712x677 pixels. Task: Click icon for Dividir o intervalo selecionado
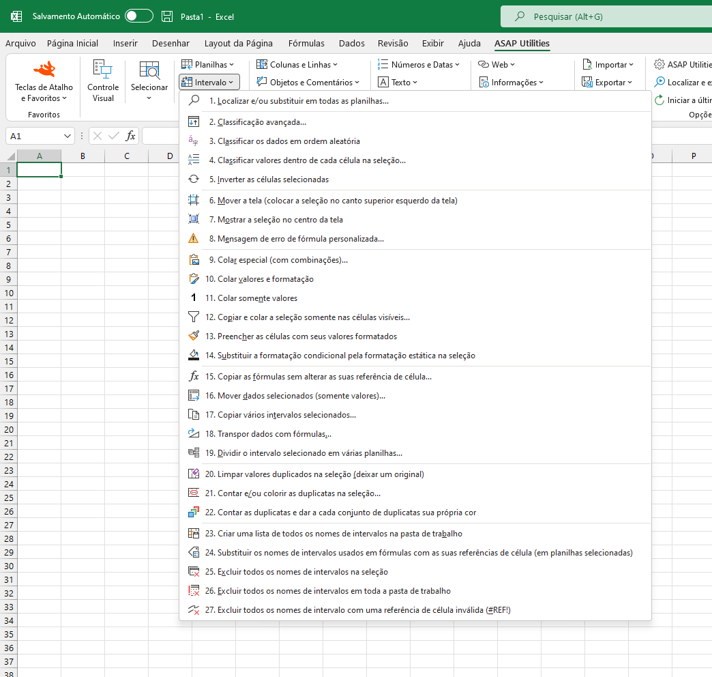click(194, 452)
